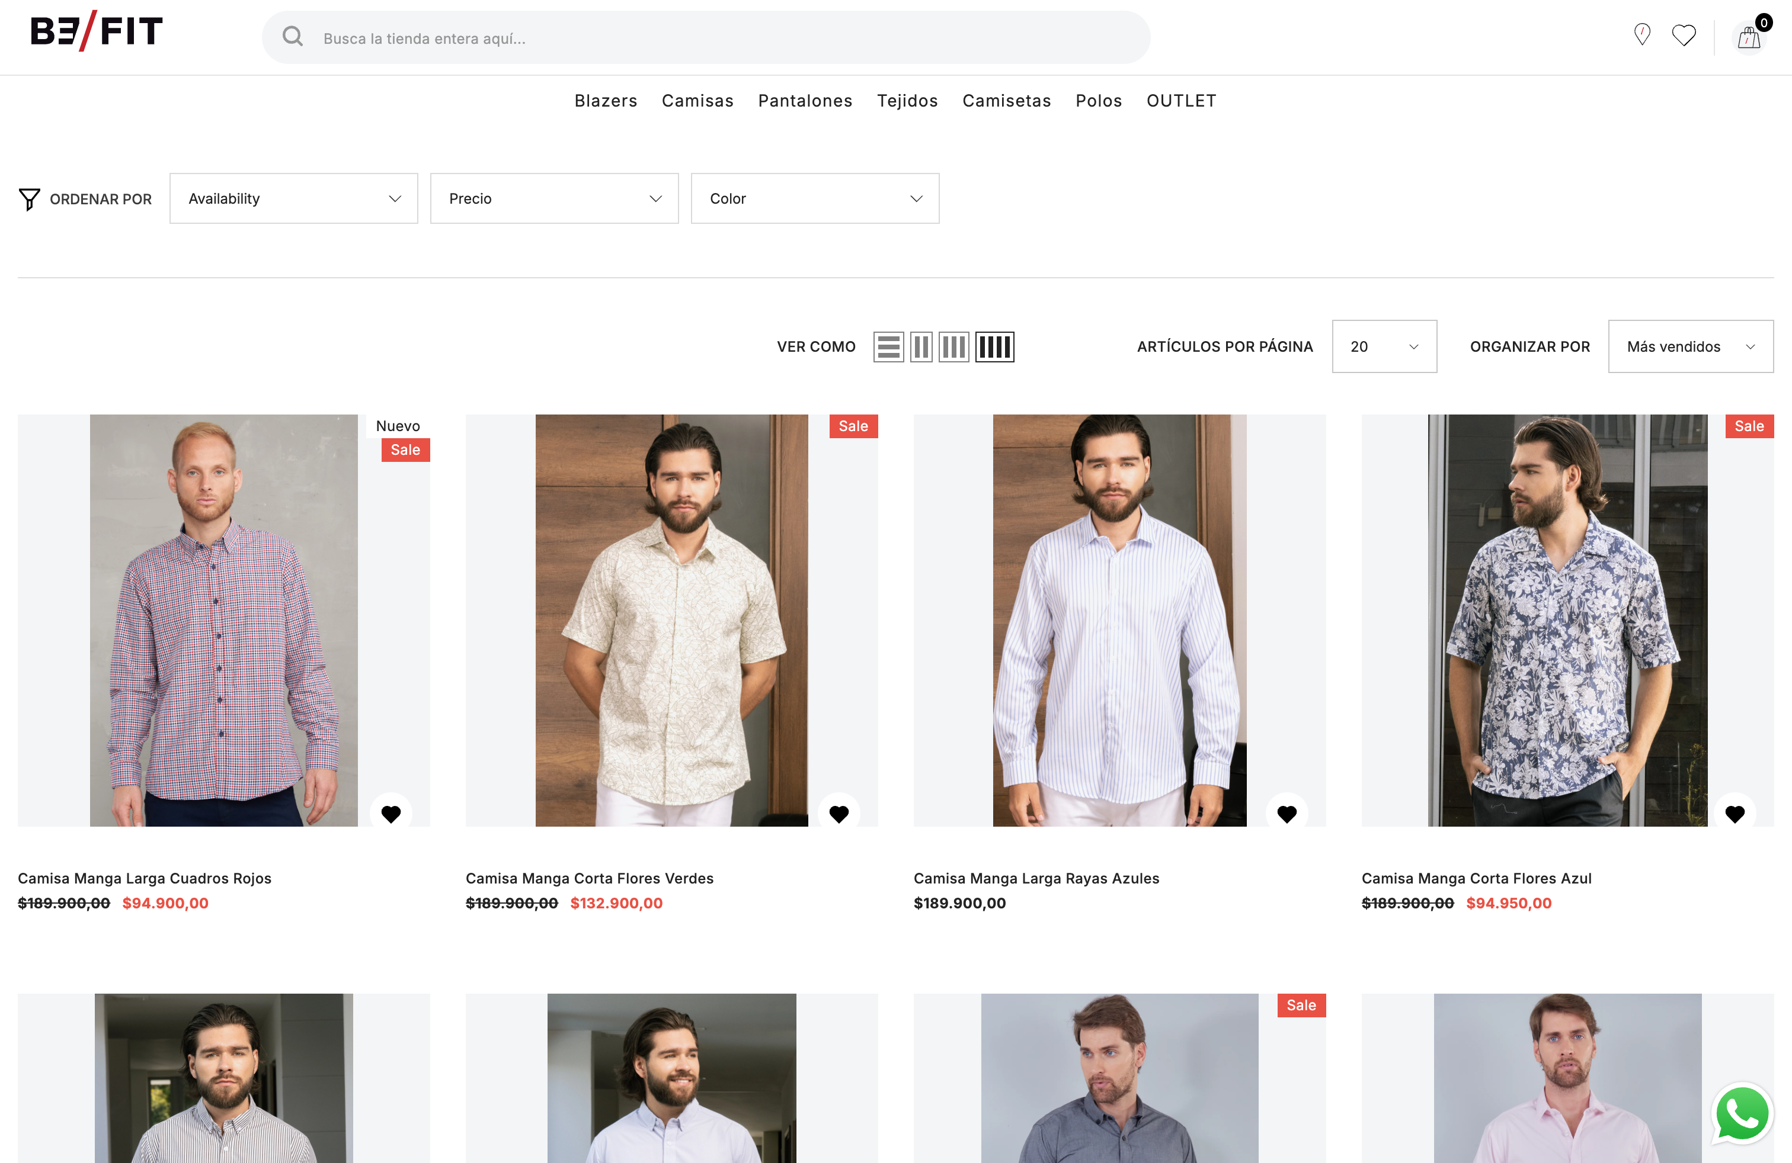Open the Camisas menu item
Image resolution: width=1792 pixels, height=1163 pixels.
pos(697,101)
